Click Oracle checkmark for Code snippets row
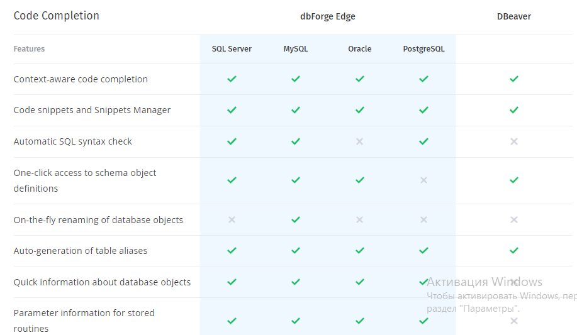This screenshot has width=577, height=335. [359, 110]
